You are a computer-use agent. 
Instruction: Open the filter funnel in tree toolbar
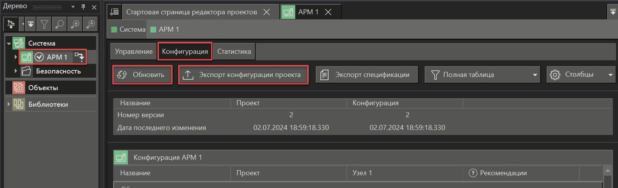45,25
